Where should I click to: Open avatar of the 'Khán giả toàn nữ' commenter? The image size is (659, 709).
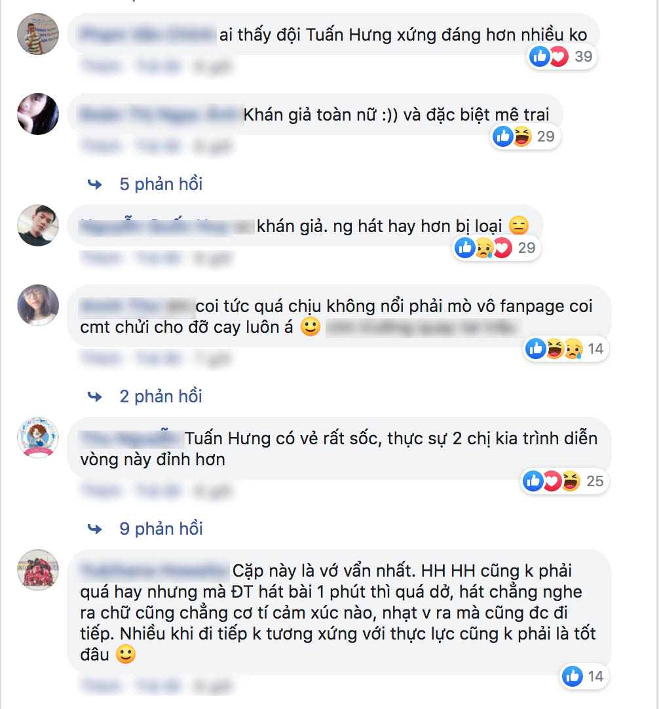point(38,114)
